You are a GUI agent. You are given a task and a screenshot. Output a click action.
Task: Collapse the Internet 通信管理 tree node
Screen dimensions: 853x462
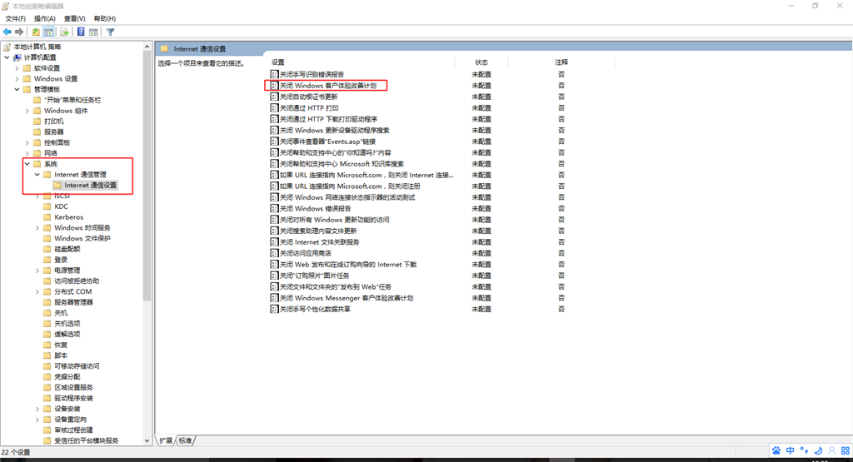coord(37,175)
